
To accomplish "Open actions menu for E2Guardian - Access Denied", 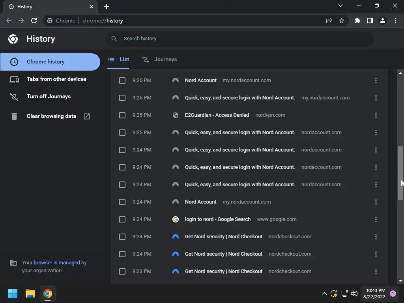I will point(376,115).
